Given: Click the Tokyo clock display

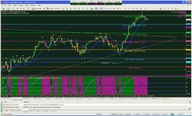Looking at the screenshot, I should (x=109, y=3).
